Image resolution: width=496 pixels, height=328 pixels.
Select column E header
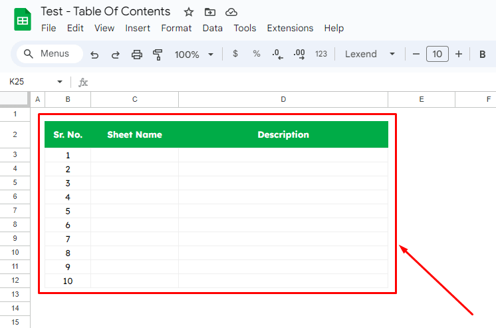click(422, 99)
